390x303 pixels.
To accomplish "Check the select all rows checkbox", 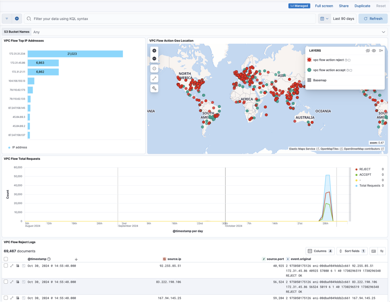I will 6,259.
